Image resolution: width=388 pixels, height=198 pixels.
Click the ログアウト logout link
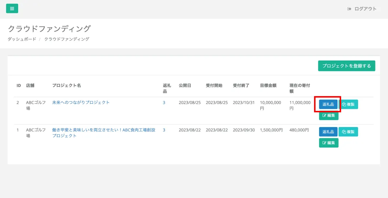click(362, 9)
